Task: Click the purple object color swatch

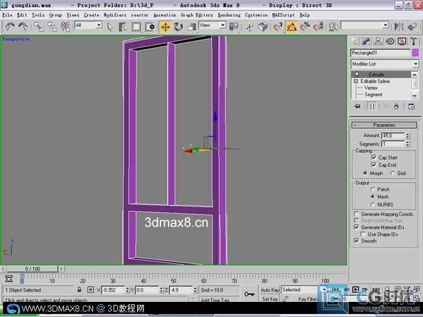Action: coord(416,53)
